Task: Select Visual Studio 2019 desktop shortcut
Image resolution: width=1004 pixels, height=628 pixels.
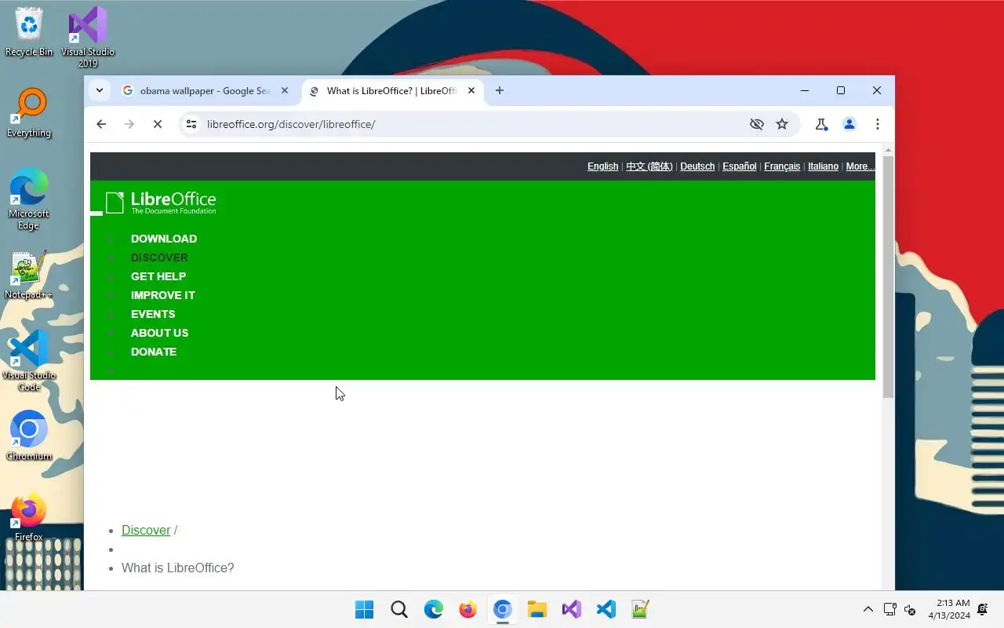Action: click(x=88, y=37)
